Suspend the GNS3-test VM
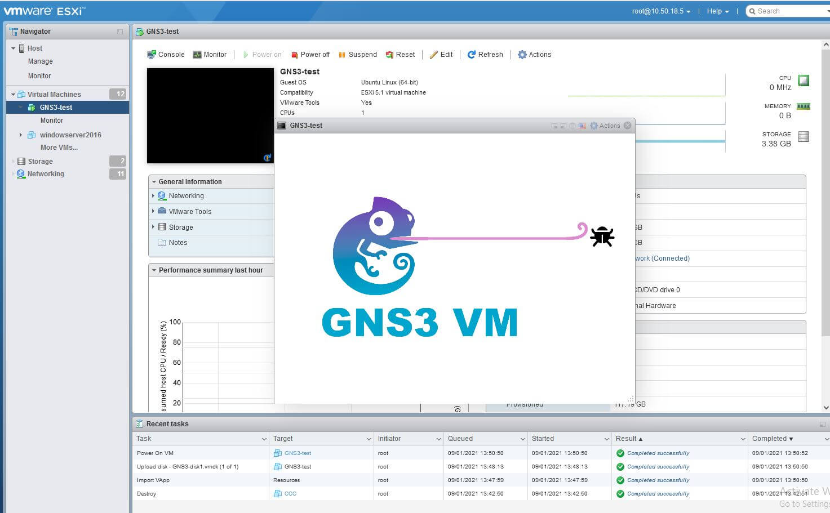 point(357,54)
